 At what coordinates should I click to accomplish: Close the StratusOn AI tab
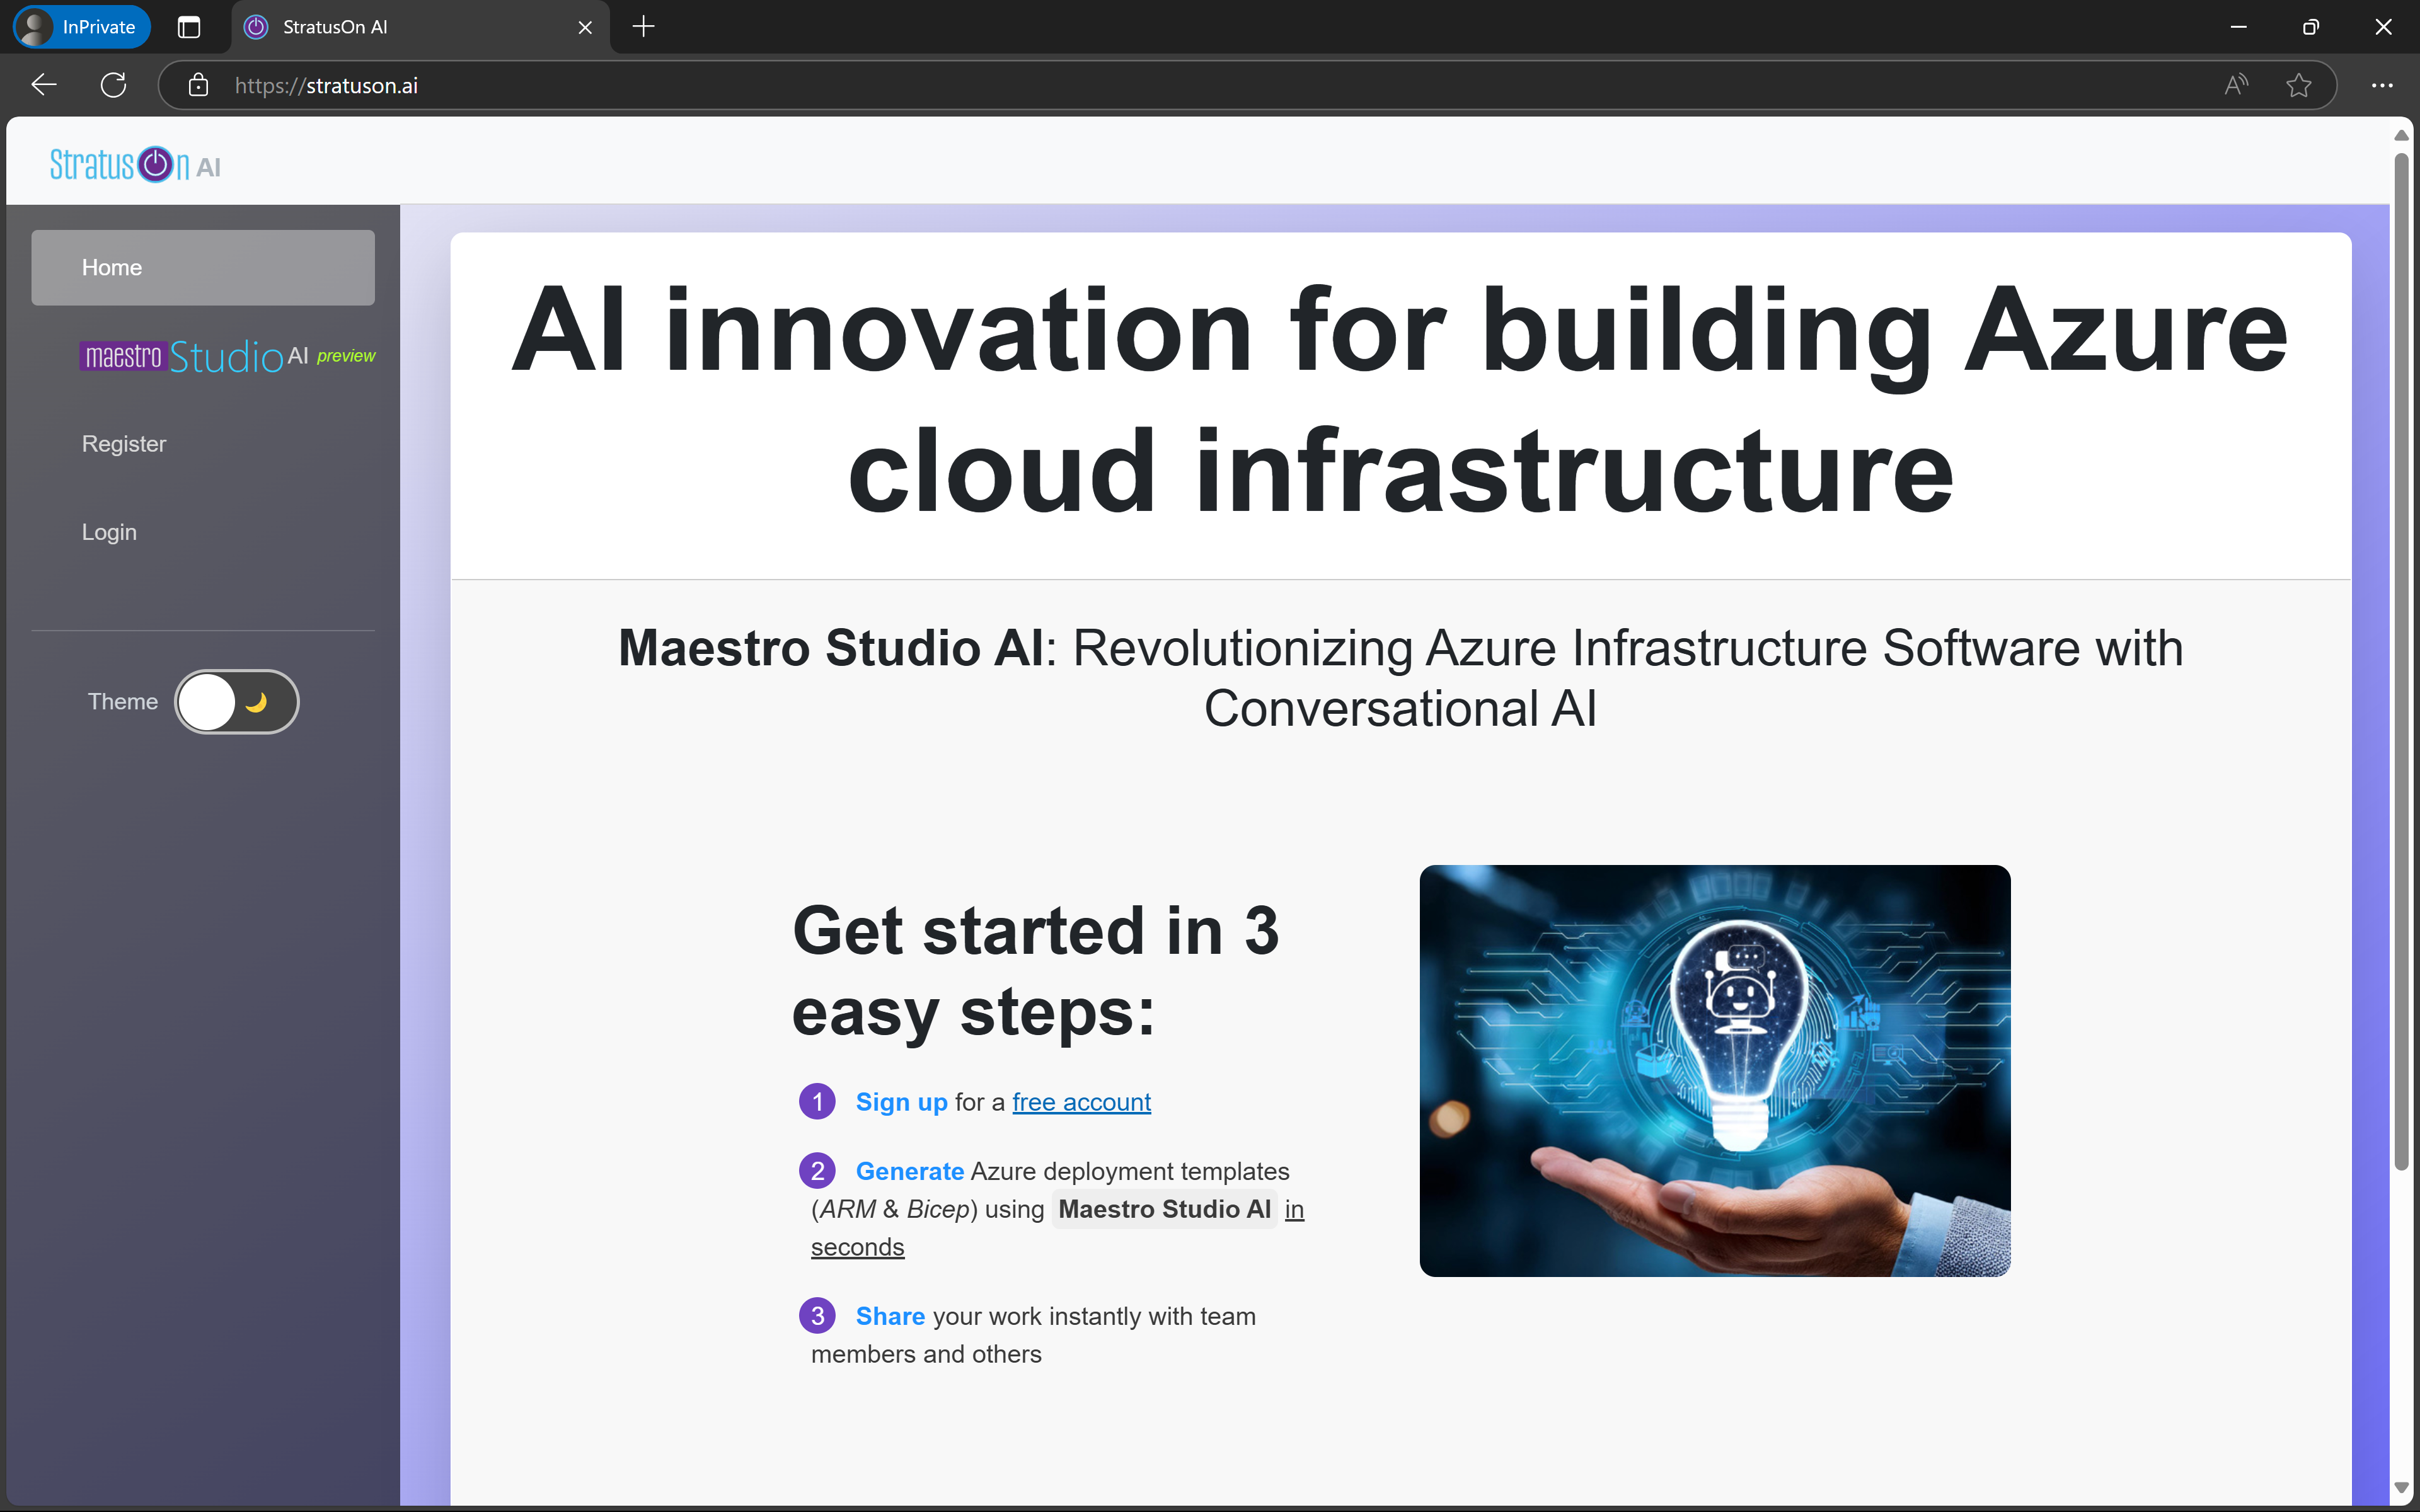tap(586, 27)
